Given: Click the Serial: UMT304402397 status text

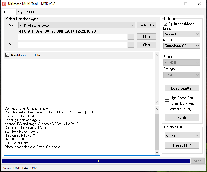Looking at the screenshot, I should (x=20, y=168).
